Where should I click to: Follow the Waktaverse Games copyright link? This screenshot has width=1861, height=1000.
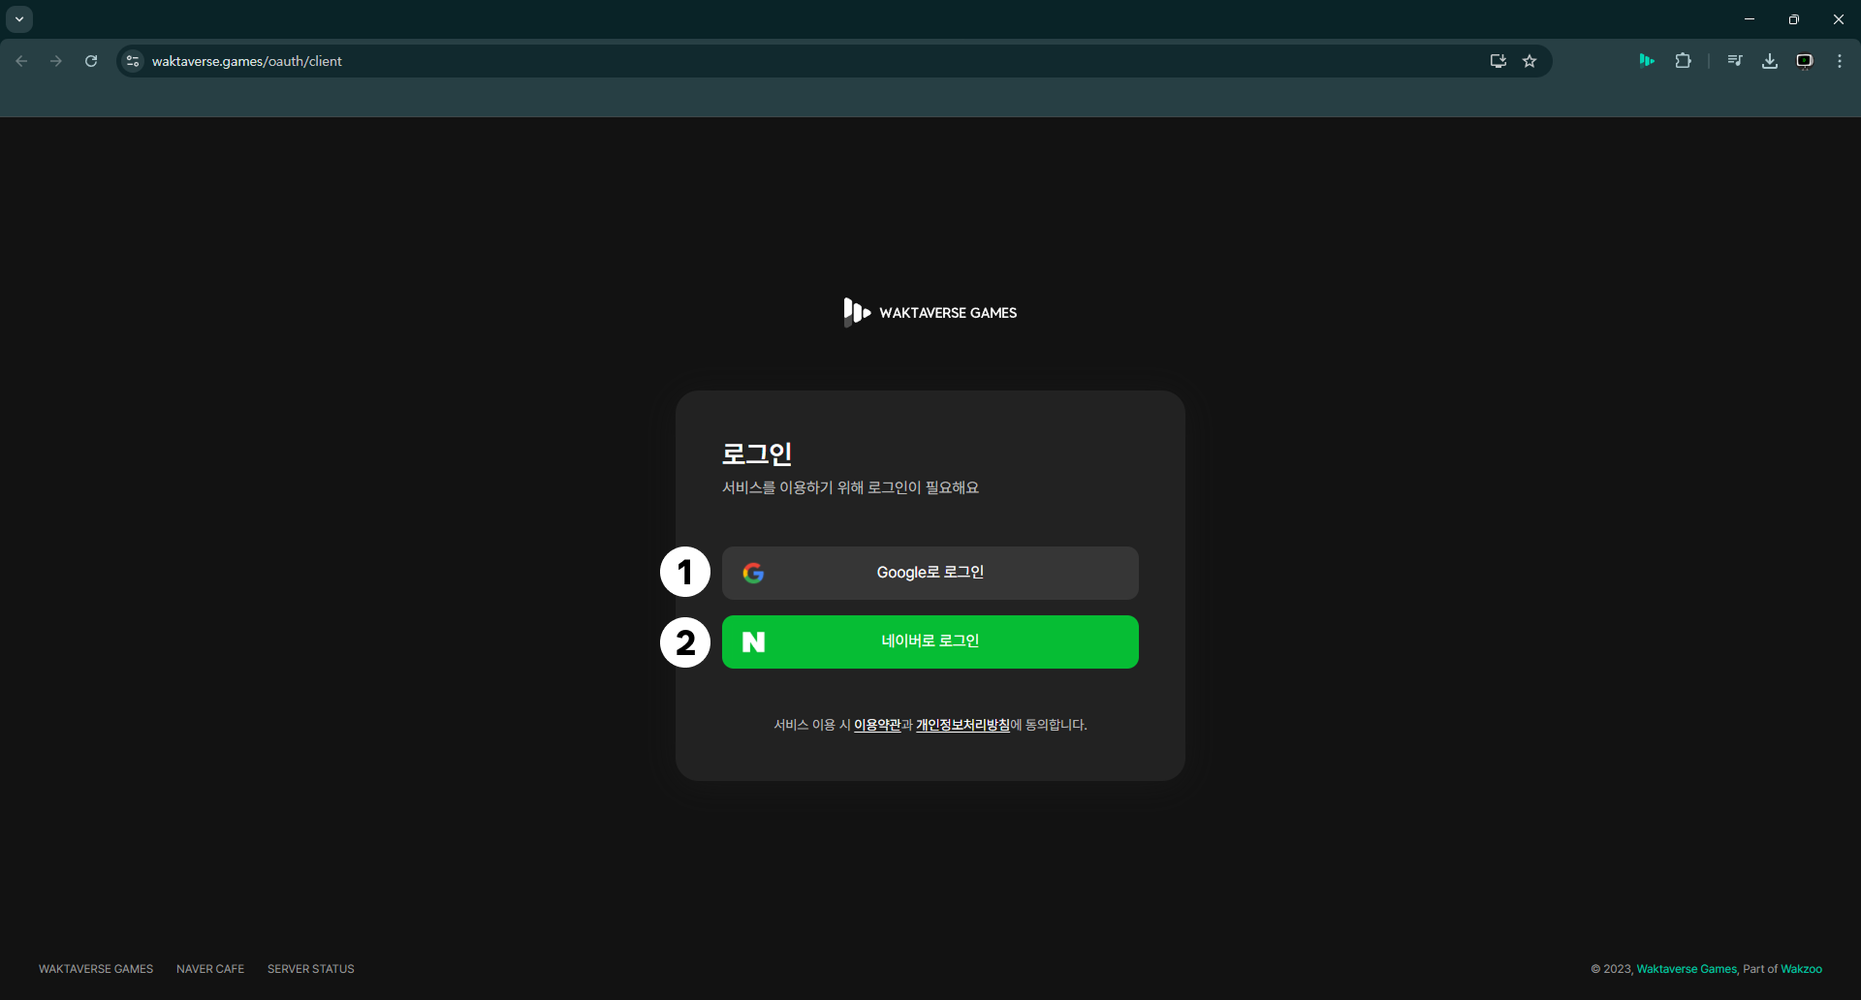point(1687,969)
